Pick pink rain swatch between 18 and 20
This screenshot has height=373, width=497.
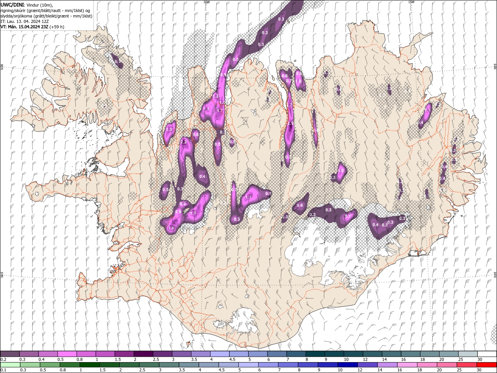pyautogui.click(x=427, y=365)
